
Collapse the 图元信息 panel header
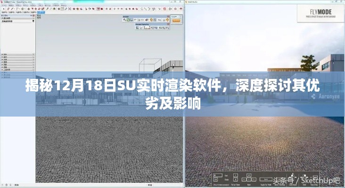pos(18,18)
